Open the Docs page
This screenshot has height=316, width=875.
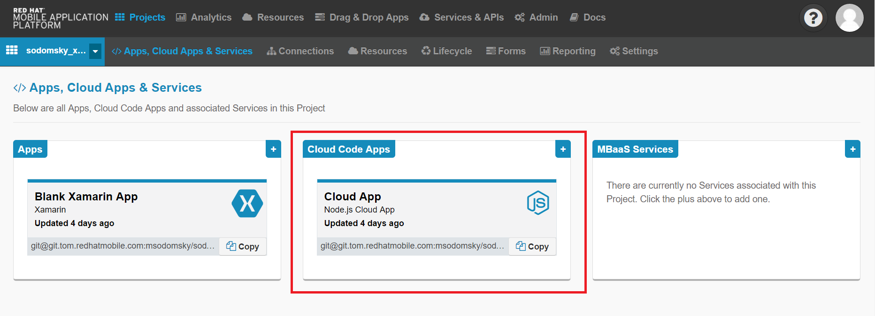588,17
